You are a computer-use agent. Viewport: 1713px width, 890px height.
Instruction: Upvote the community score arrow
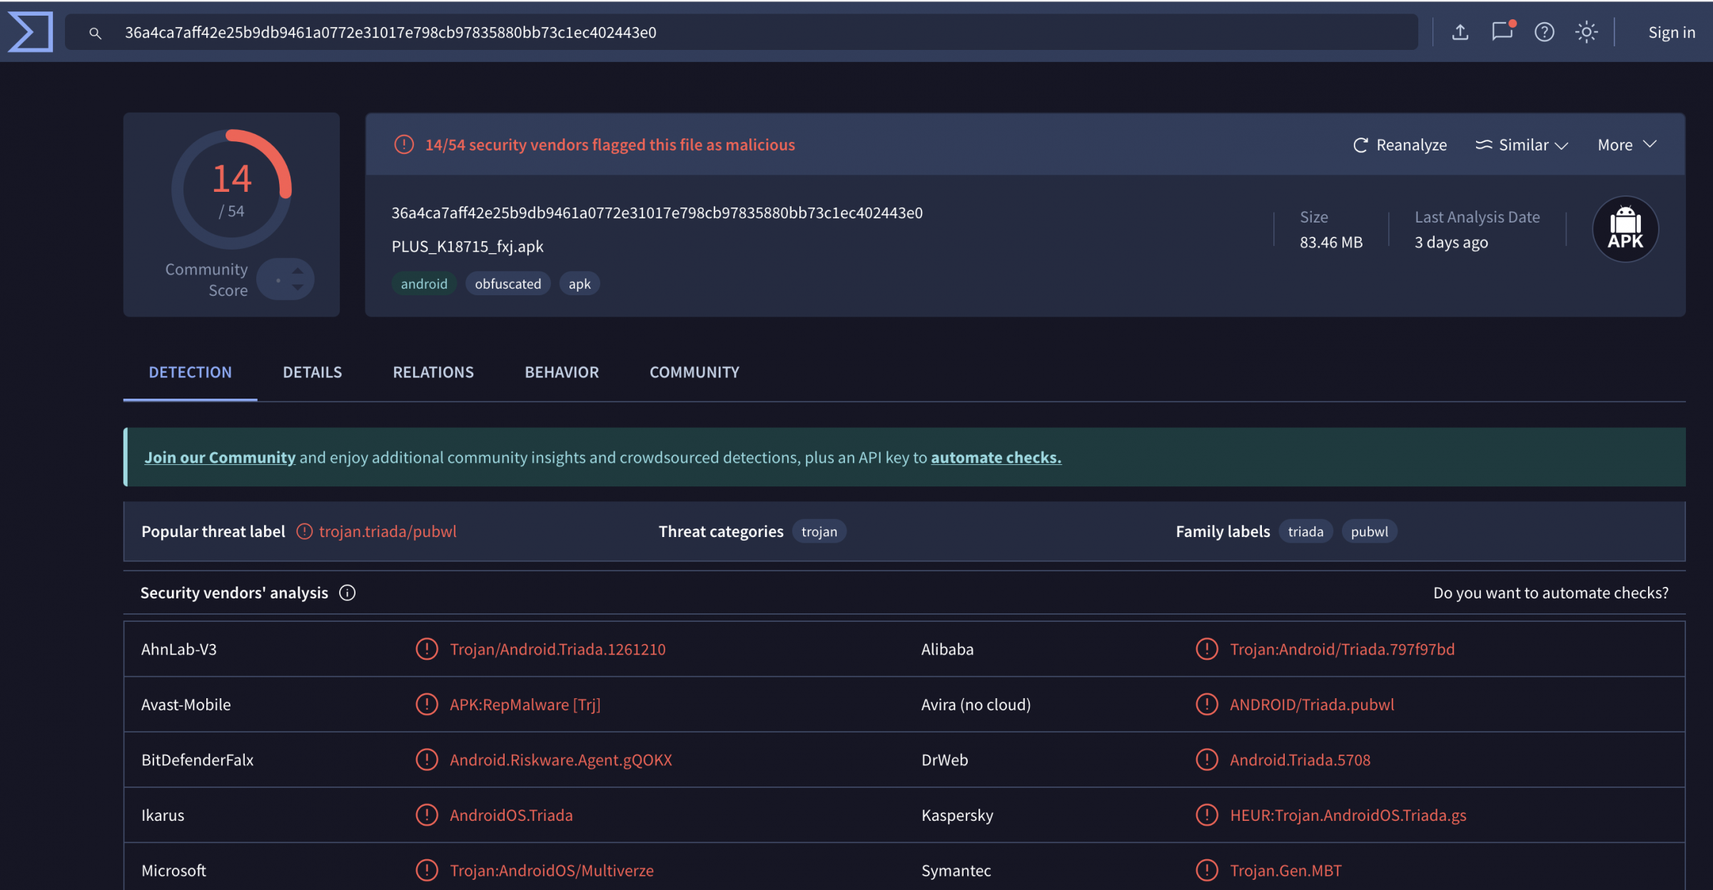[x=298, y=271]
